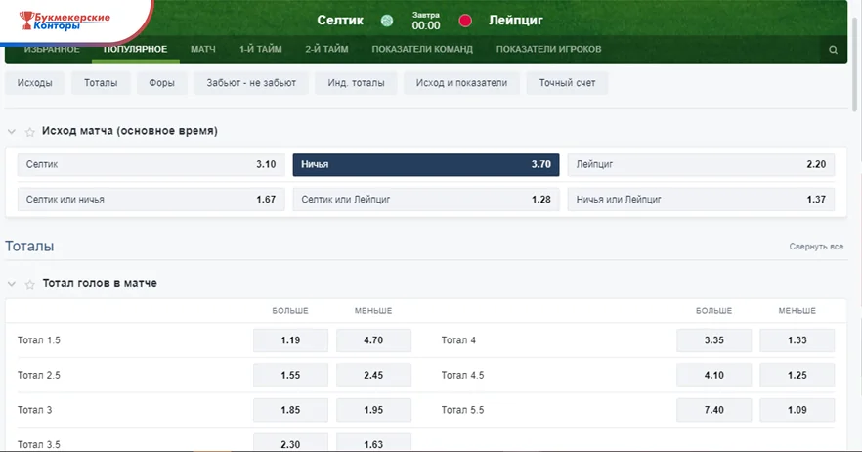862x452 pixels.
Task: Select Тотал 5.5 больше 7.40
Action: pyautogui.click(x=714, y=410)
